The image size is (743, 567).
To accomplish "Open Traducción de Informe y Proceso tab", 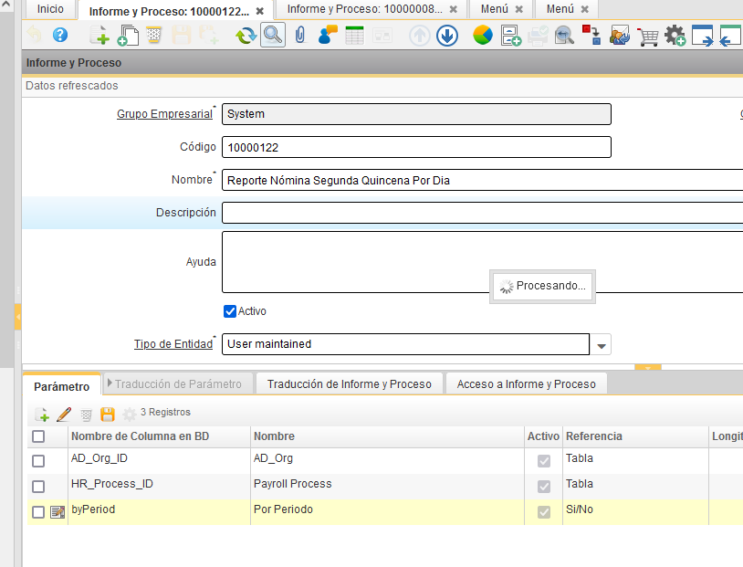I will (x=349, y=384).
